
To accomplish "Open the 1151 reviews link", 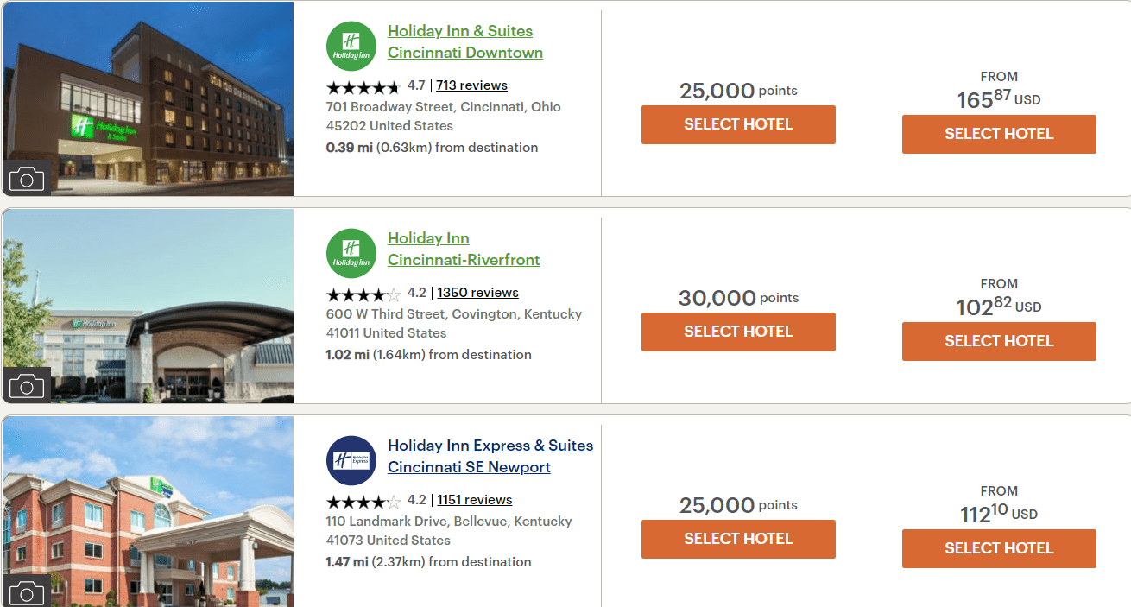I will pyautogui.click(x=474, y=500).
